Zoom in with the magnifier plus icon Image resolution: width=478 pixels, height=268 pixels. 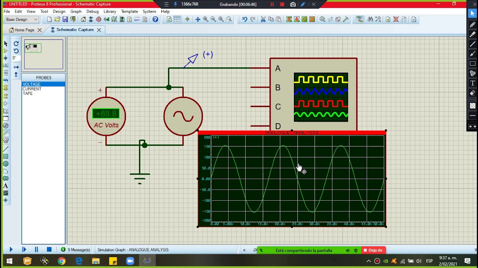(x=205, y=19)
